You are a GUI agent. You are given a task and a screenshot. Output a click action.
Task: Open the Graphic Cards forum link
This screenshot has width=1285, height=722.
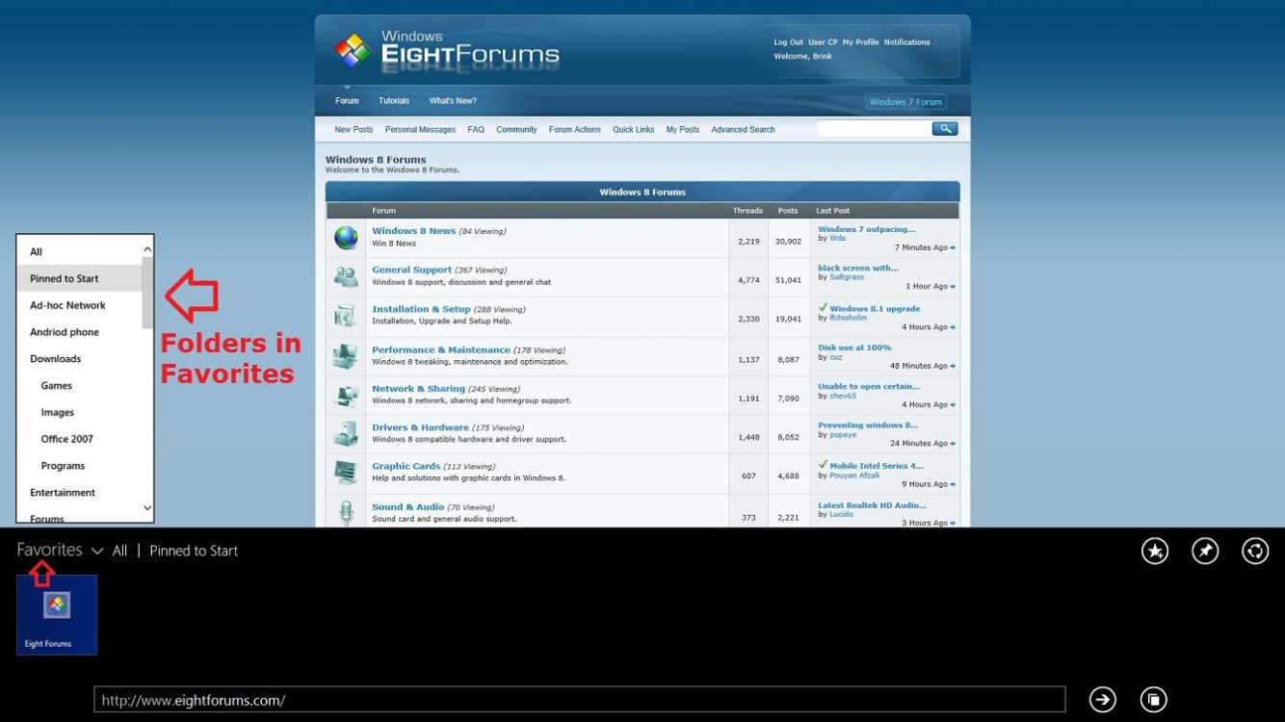click(x=405, y=466)
